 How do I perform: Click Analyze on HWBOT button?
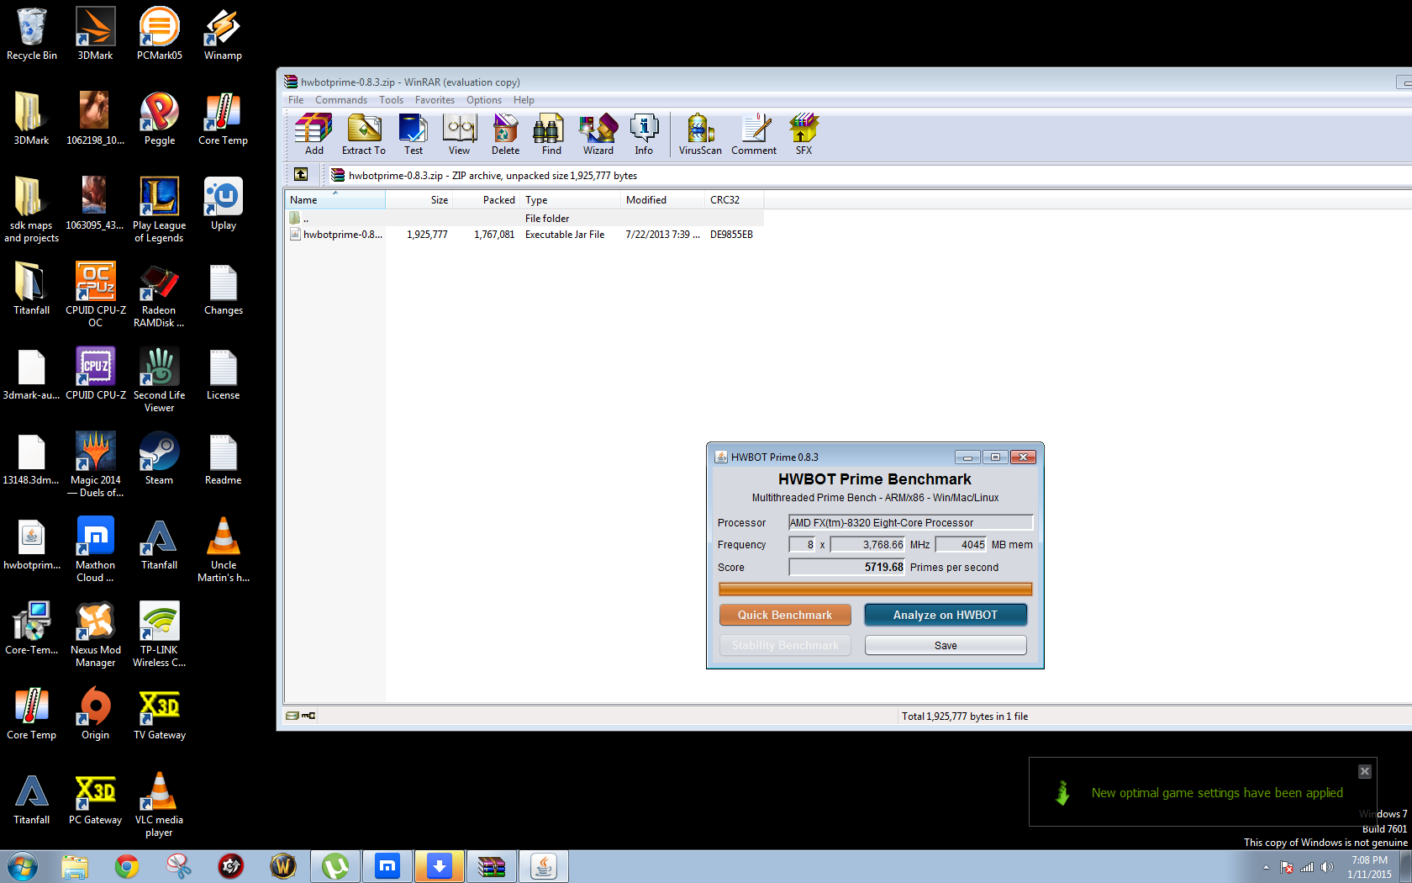946,615
